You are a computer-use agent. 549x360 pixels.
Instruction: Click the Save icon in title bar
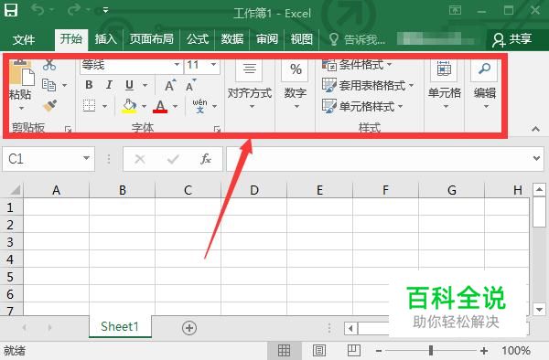(11, 10)
